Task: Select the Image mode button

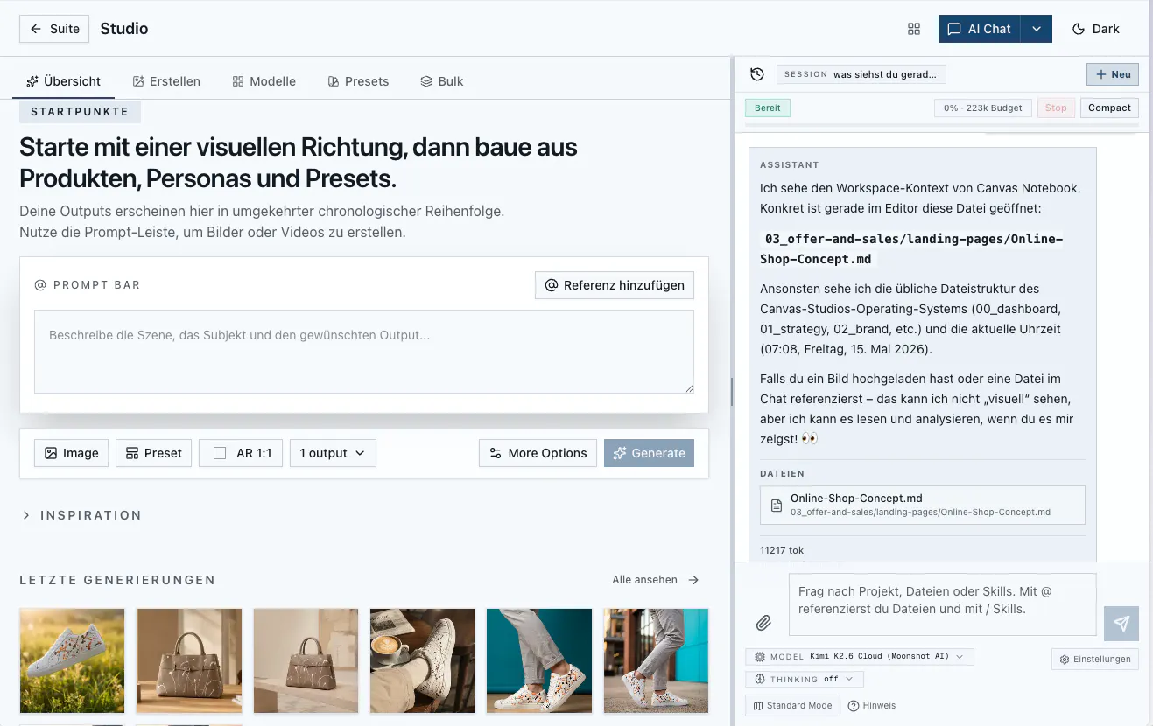Action: (x=71, y=453)
